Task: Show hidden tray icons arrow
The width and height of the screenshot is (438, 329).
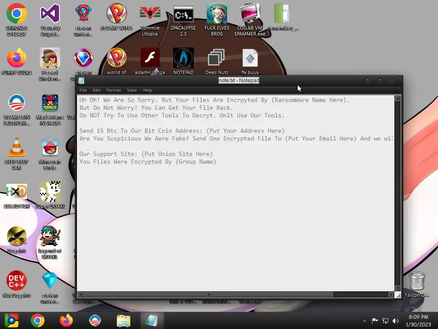Action: pos(364,321)
